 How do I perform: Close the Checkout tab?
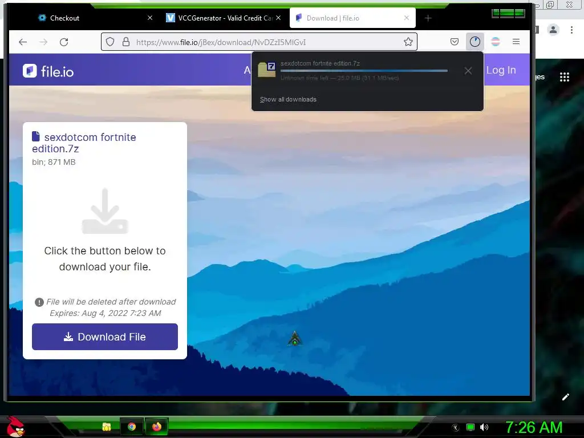point(150,18)
